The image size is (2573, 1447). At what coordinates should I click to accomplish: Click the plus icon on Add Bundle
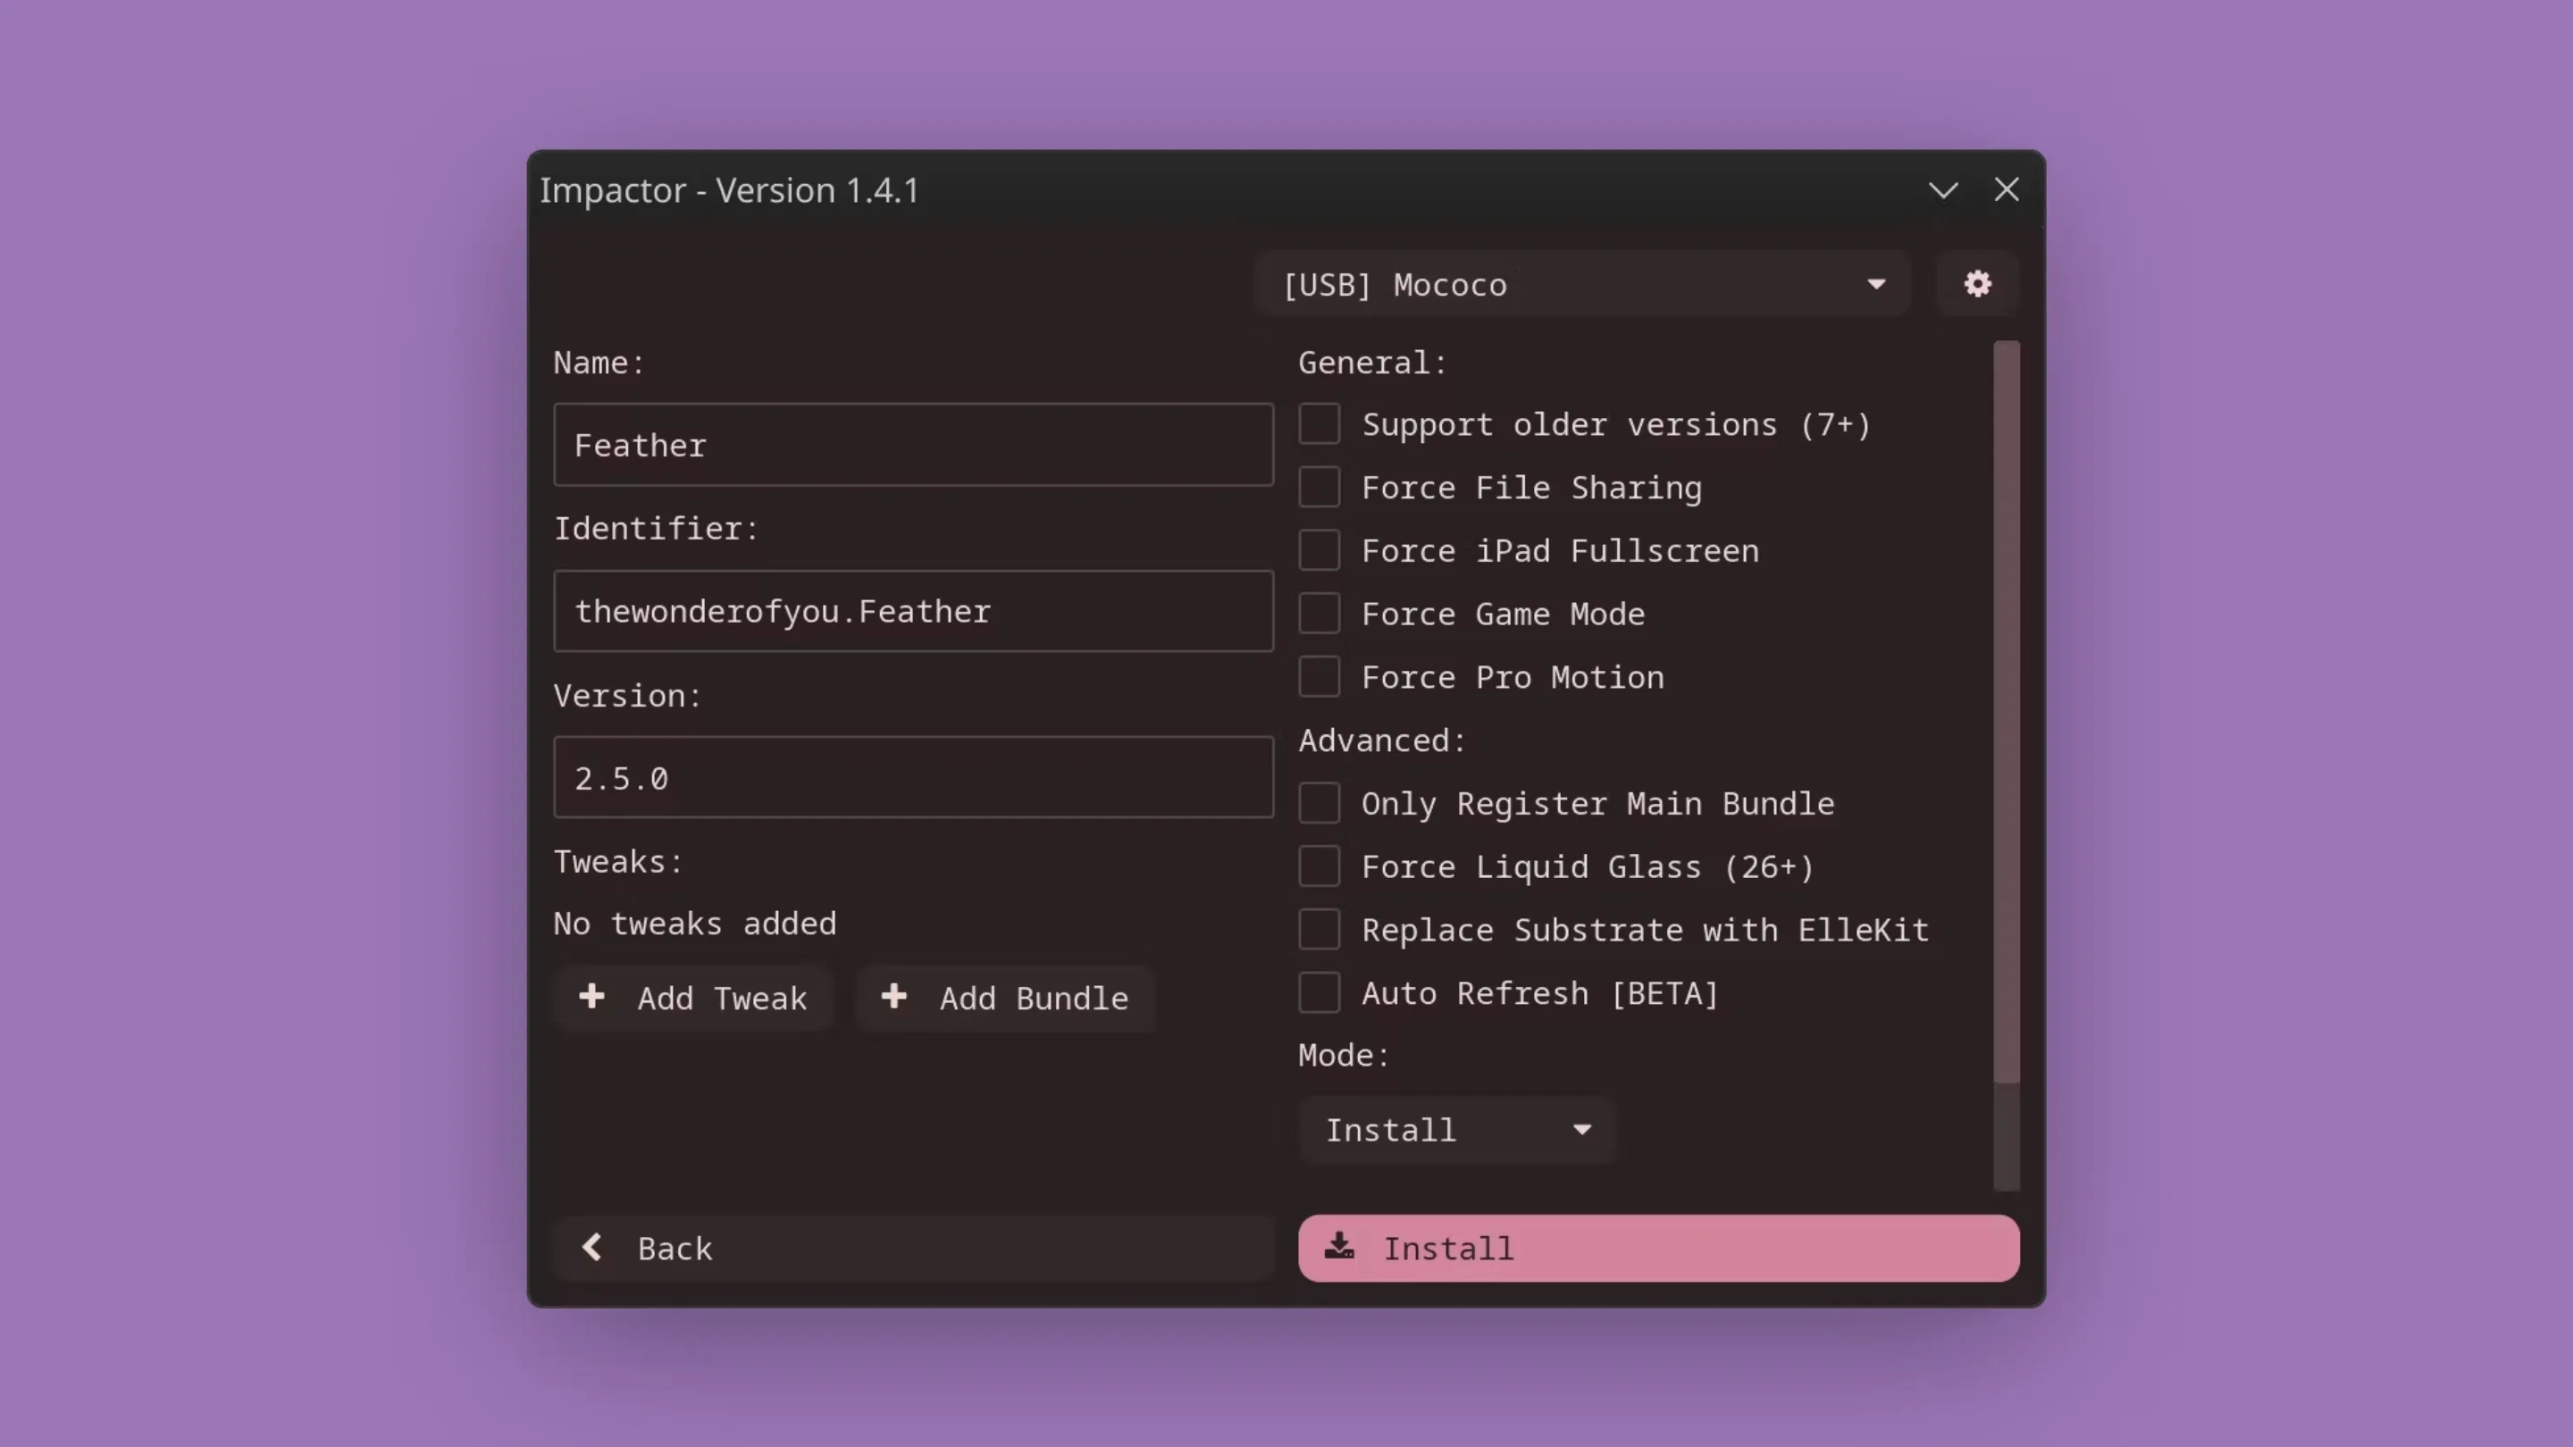point(893,997)
